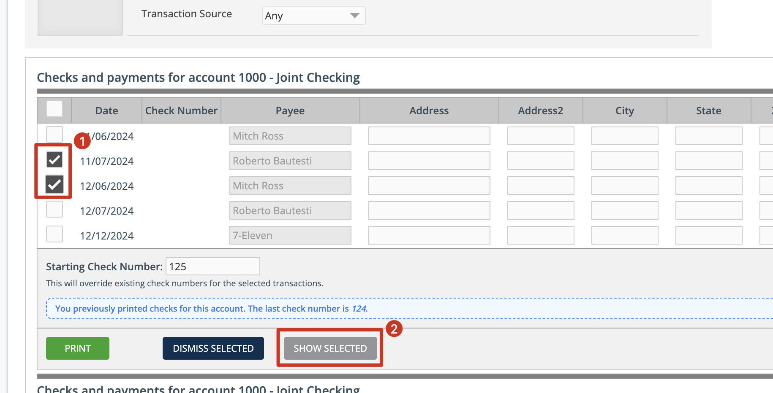Click the Address2 field for 12/06/2024 row

(541, 186)
